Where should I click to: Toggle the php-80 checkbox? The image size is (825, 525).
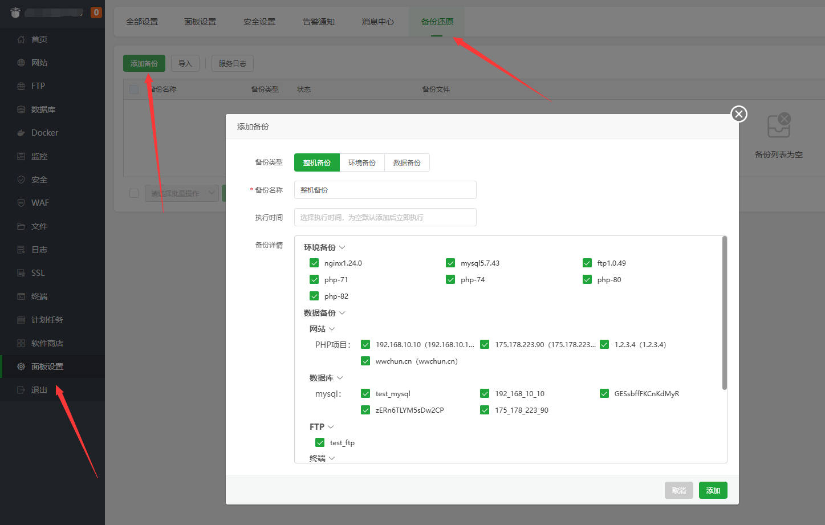[587, 279]
